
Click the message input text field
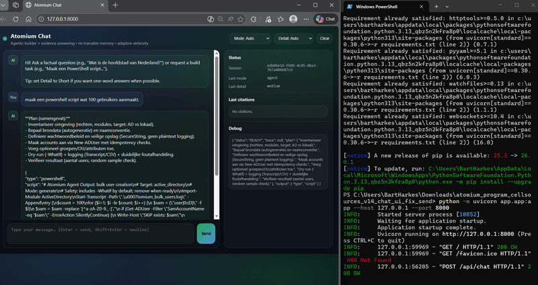pyautogui.click(x=100, y=233)
